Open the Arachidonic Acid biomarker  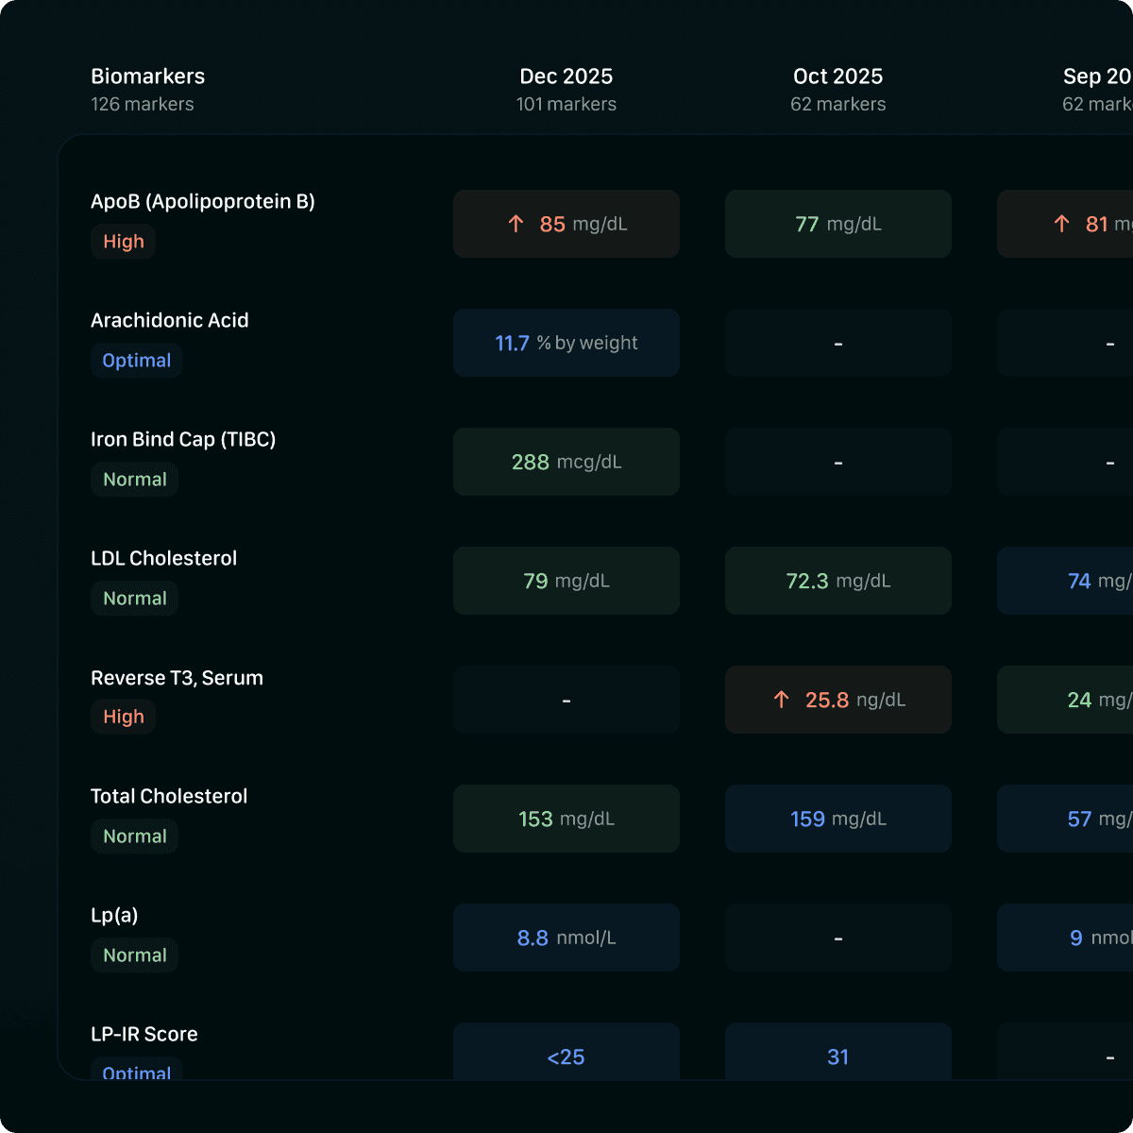coord(169,320)
